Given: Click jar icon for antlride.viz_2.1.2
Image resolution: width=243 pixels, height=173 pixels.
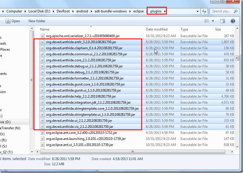Looking at the screenshot, I should [x=43, y=126].
